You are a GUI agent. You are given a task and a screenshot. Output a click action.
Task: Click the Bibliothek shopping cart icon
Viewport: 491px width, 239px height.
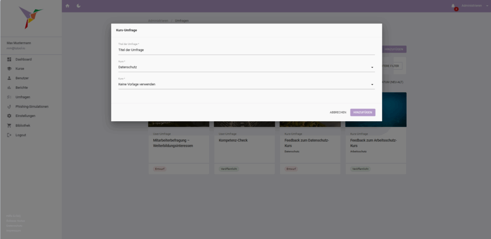click(x=9, y=125)
